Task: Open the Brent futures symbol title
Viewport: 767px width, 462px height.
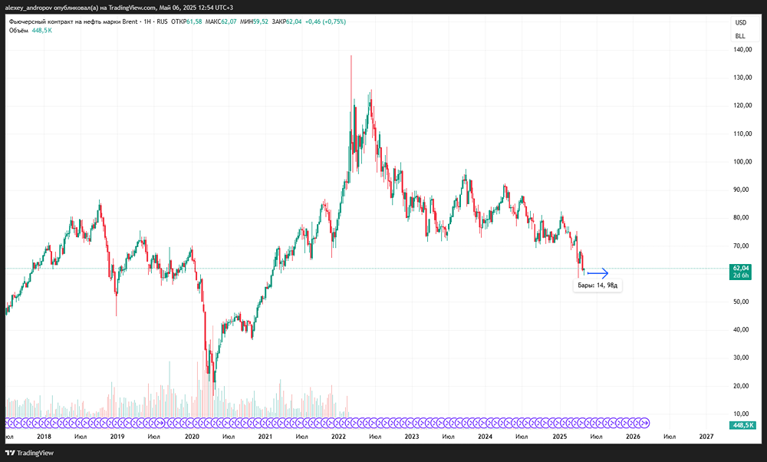Action: (x=88, y=21)
